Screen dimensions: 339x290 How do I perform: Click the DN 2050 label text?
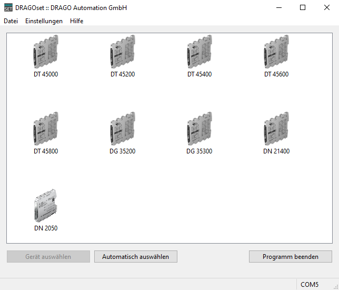pos(46,228)
